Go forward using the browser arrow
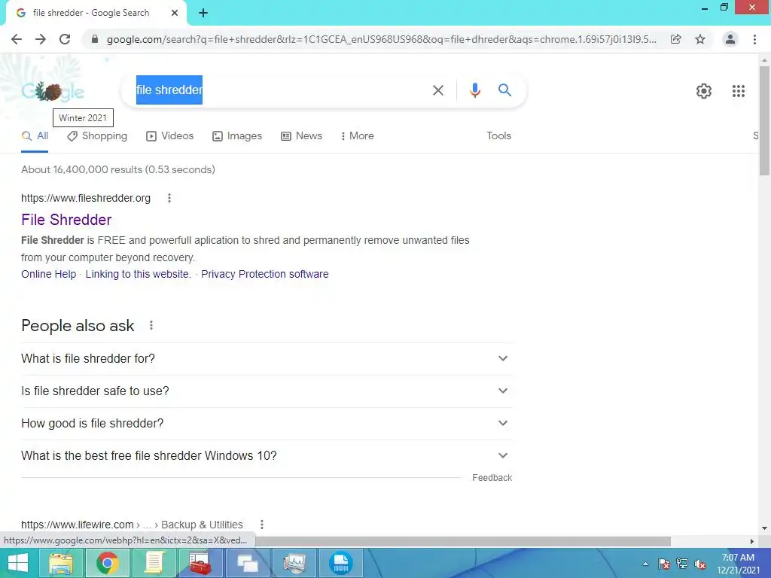 pyautogui.click(x=41, y=39)
